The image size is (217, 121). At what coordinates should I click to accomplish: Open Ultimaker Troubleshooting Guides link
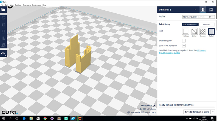point(182,52)
